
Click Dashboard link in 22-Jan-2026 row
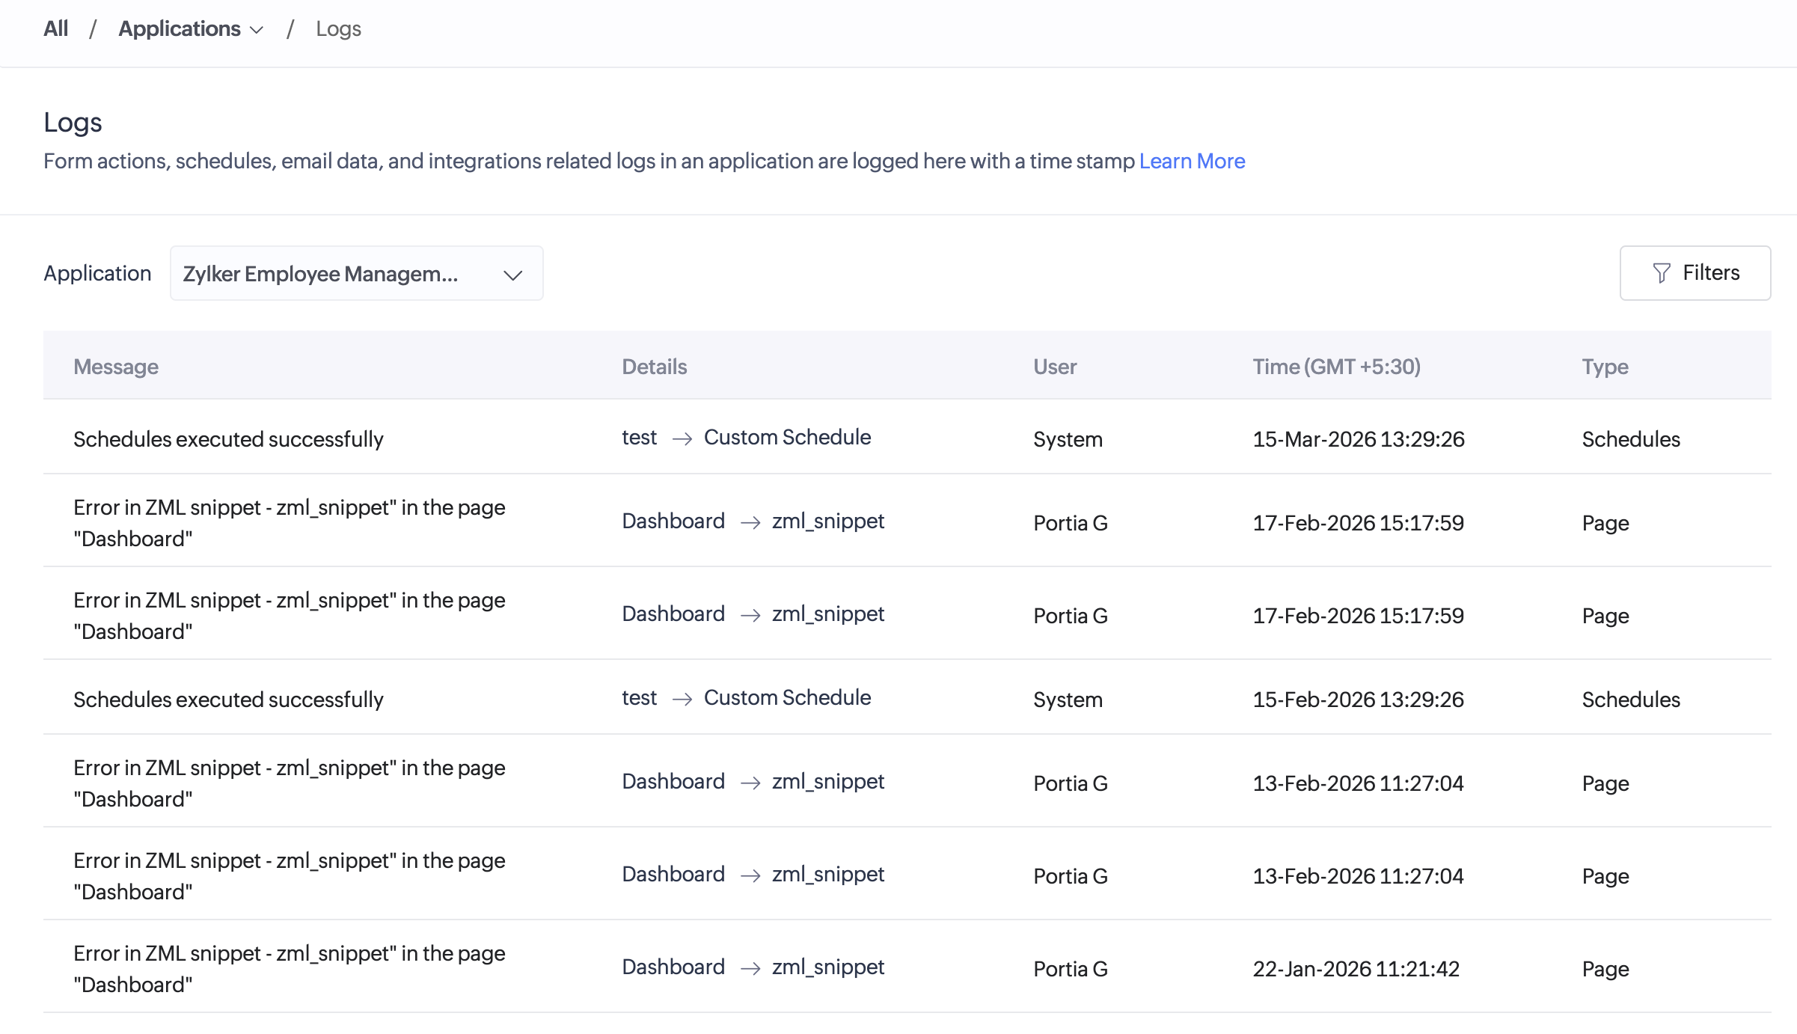673,967
